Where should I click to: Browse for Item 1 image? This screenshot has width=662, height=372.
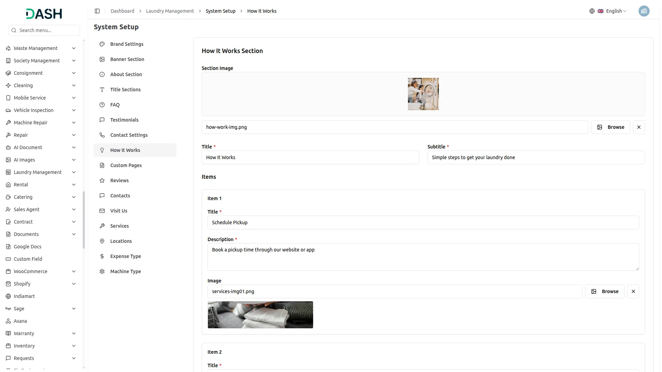pyautogui.click(x=604, y=291)
